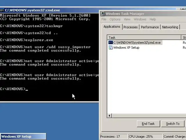
Task: Click the Microsoft Windows XP version line
Action: [x=45, y=15]
